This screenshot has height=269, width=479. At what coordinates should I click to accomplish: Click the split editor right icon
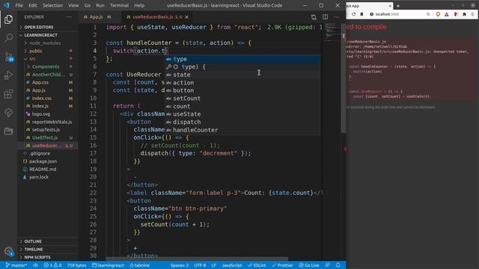[x=325, y=17]
